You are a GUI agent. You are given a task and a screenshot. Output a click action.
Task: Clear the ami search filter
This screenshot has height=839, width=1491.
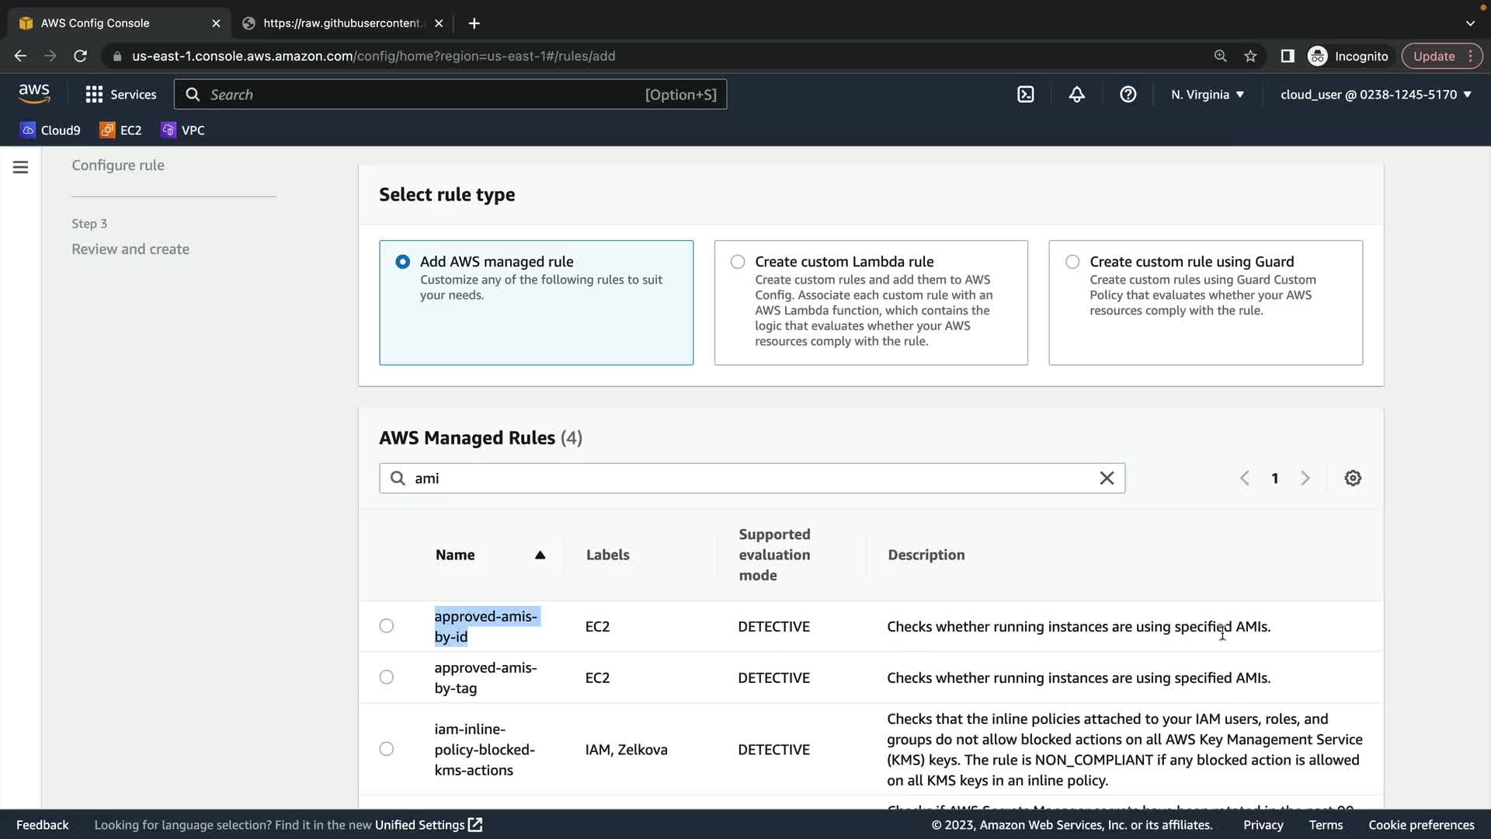pyautogui.click(x=1107, y=478)
